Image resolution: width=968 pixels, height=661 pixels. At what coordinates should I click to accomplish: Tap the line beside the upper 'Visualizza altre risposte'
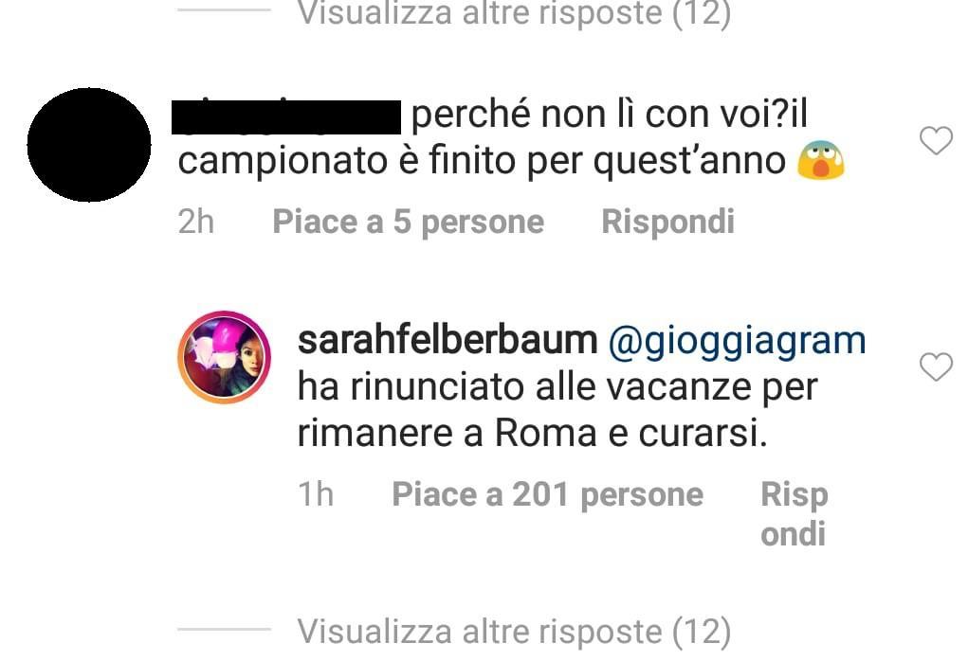tap(224, 9)
